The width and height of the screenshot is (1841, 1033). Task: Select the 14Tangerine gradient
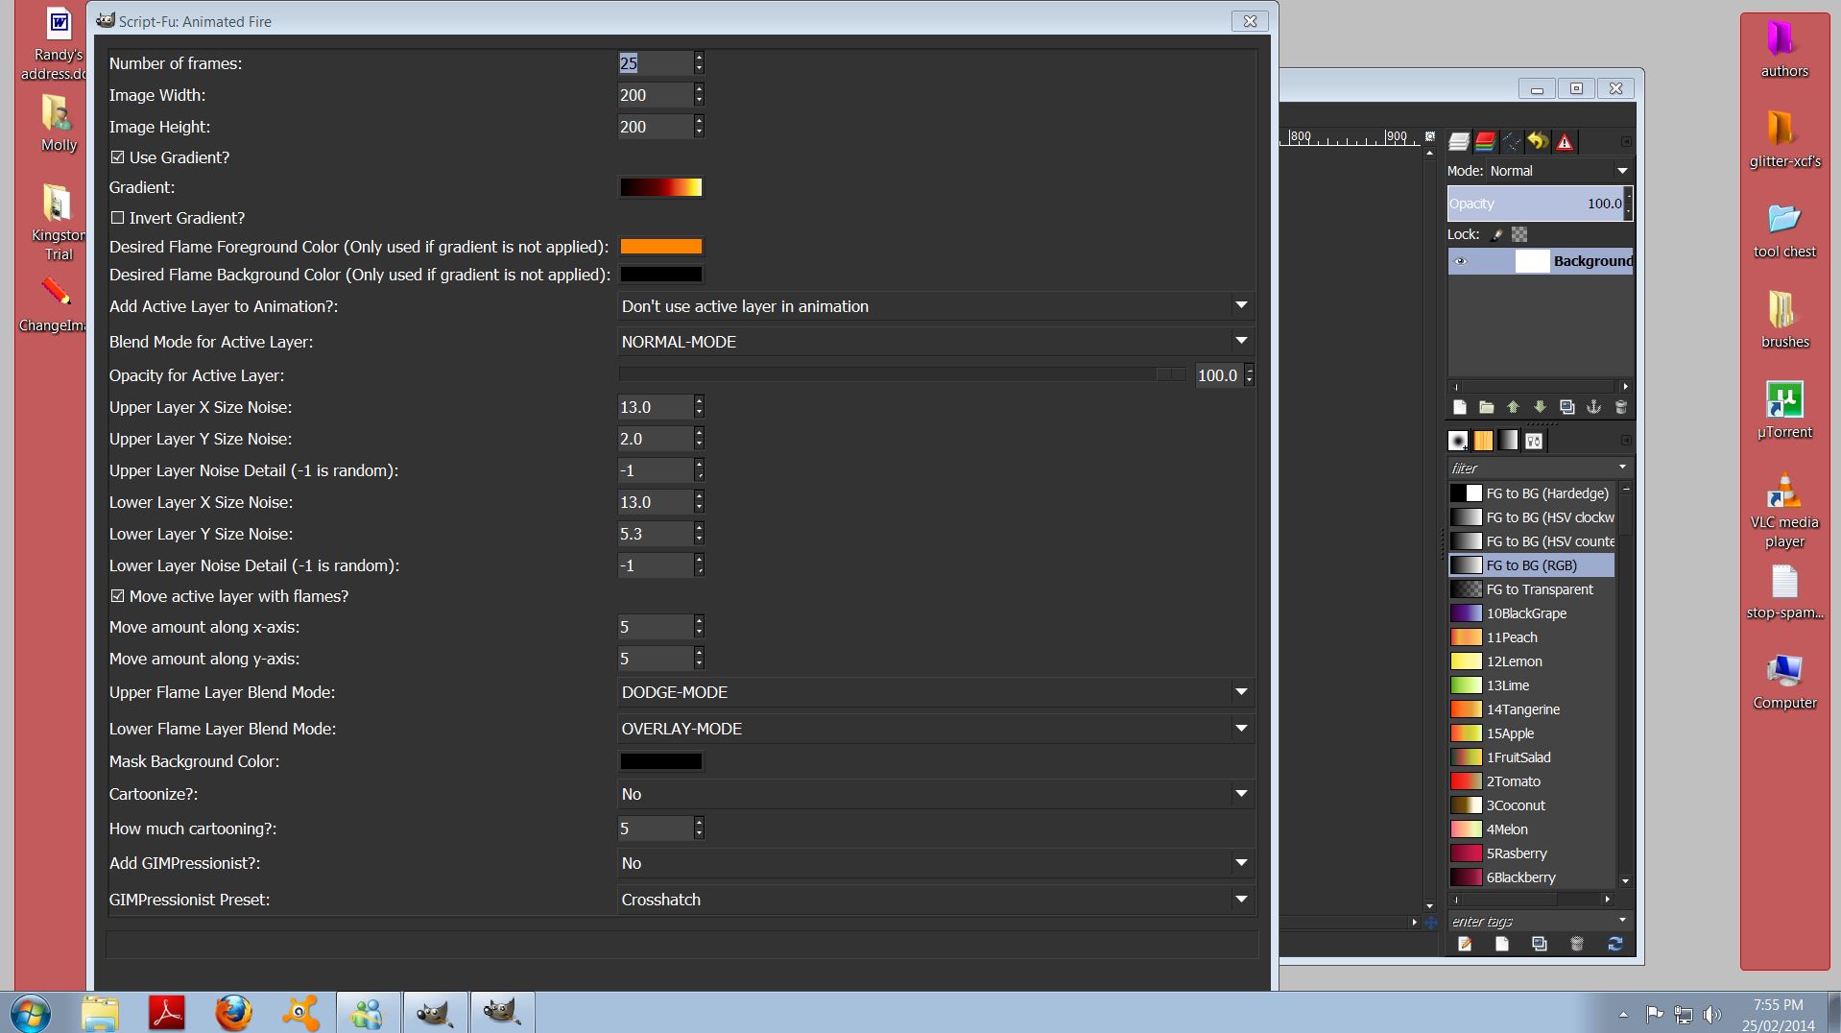1531,709
